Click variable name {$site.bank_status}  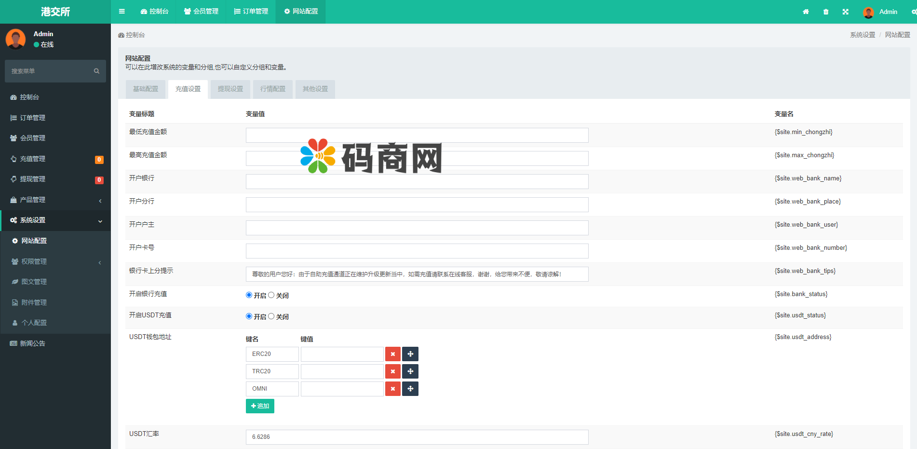coord(801,294)
